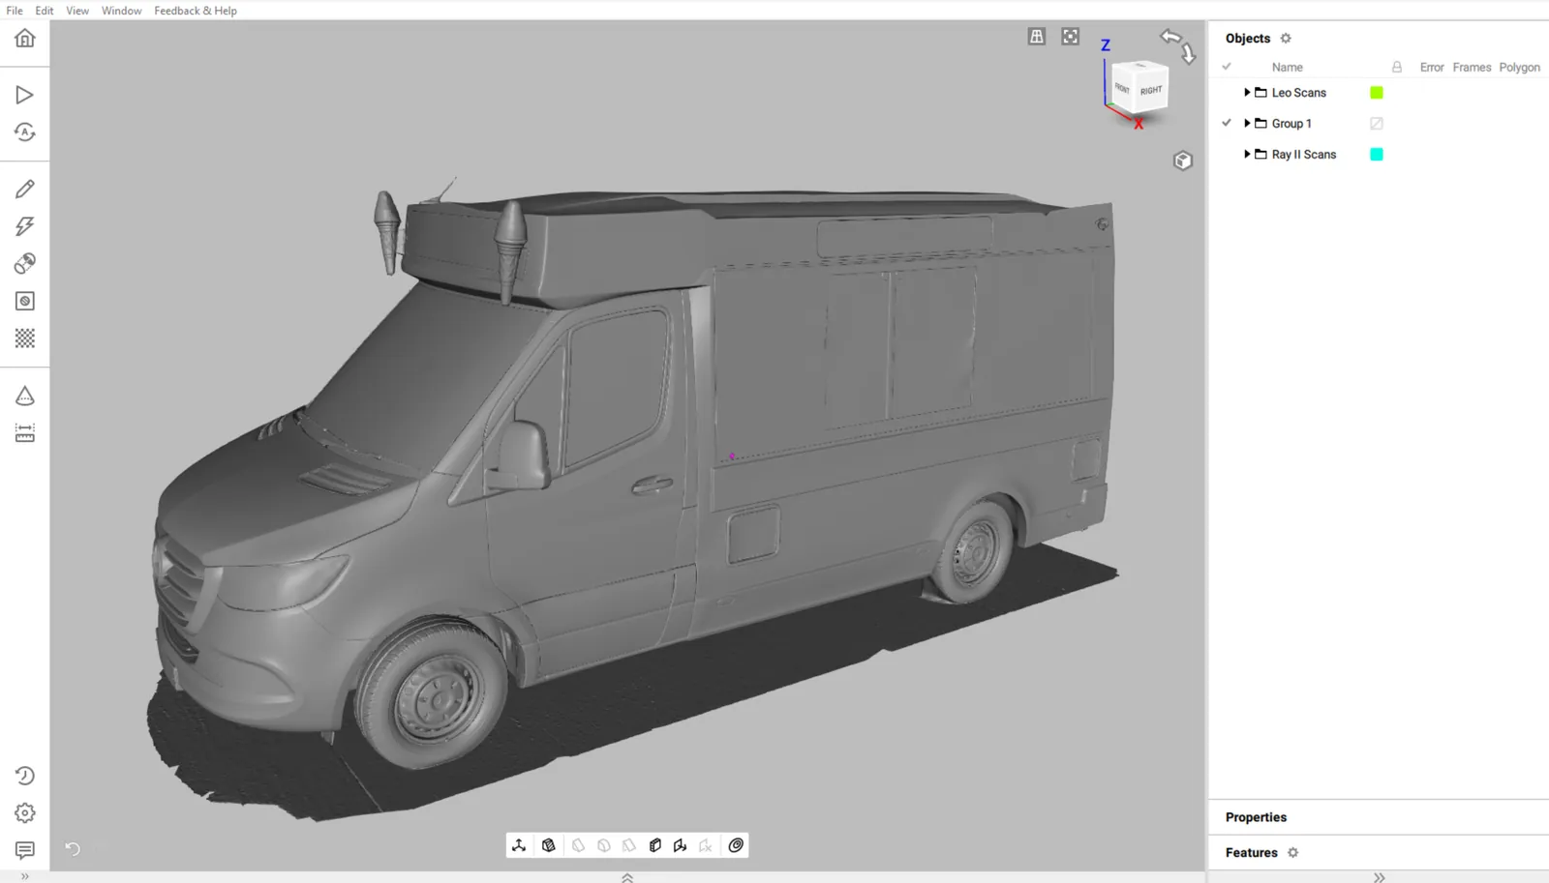Open the Measures ruler tool
Screen dimensions: 1549x883
click(x=25, y=433)
